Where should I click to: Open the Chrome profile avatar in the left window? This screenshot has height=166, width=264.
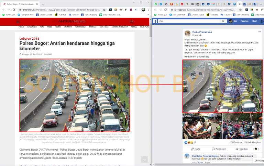pos(143,10)
